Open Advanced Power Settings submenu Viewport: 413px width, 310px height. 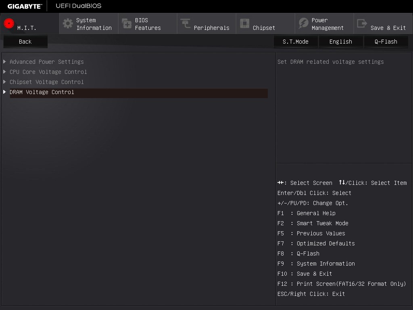coord(47,62)
